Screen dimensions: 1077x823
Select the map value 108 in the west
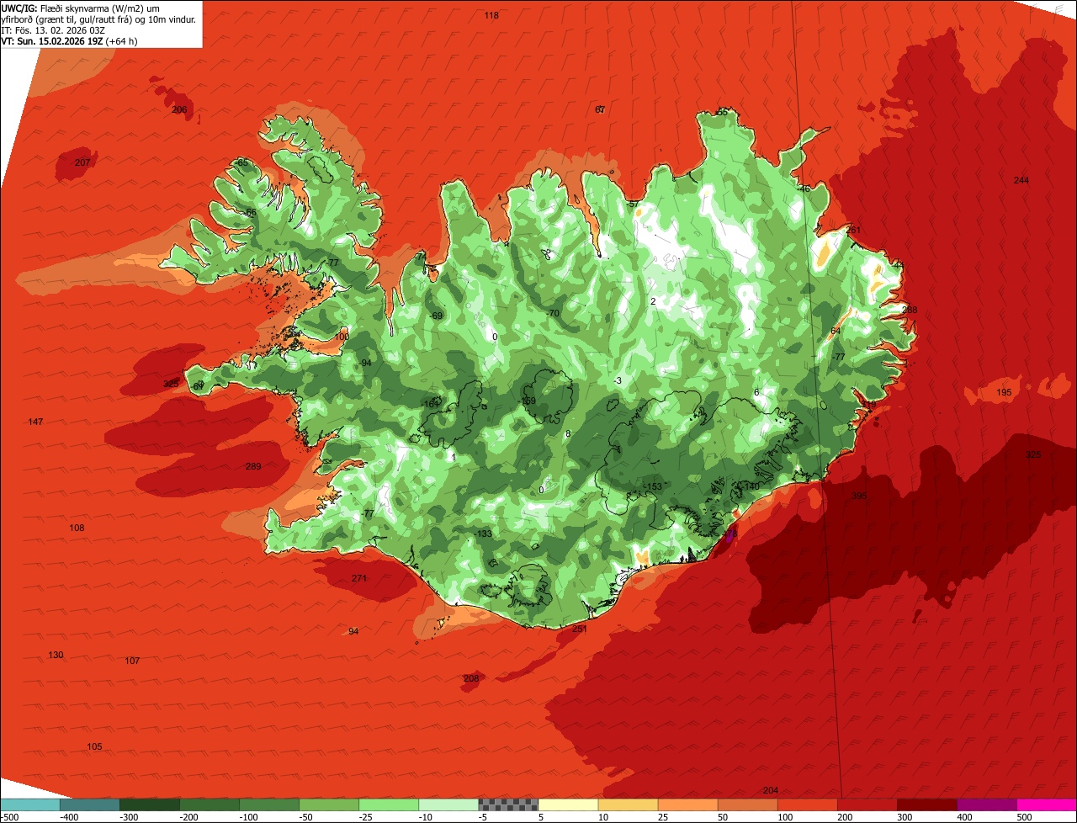click(77, 528)
